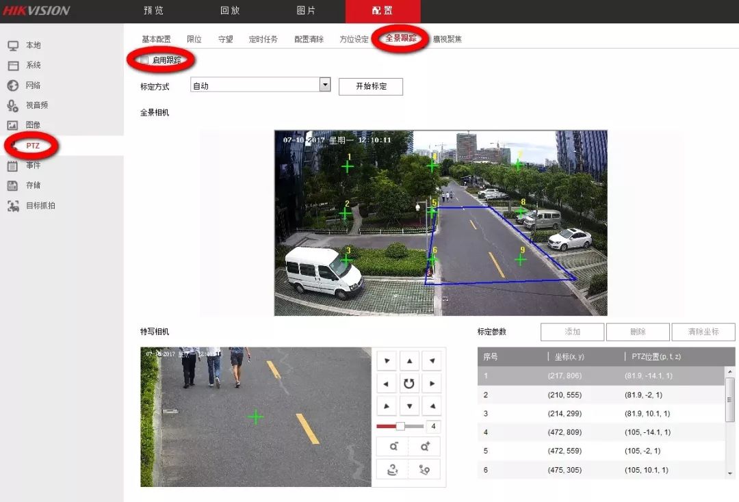Open the 鹰视聚焦 sub-tab
Viewport: 739px width, 502px height.
[x=447, y=39]
